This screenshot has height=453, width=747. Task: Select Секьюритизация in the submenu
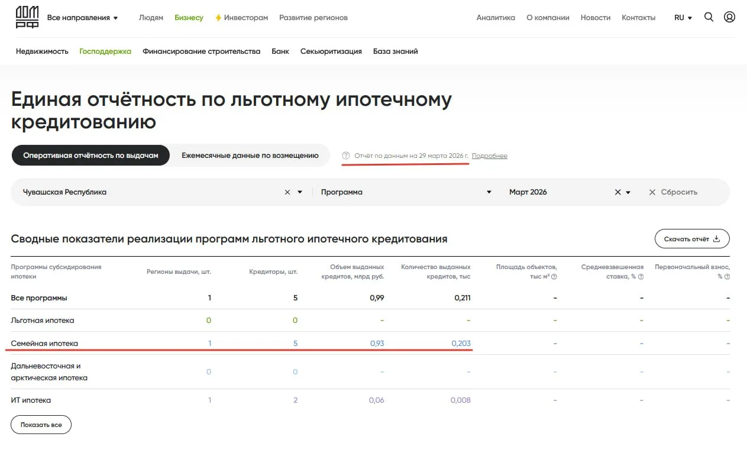(331, 51)
